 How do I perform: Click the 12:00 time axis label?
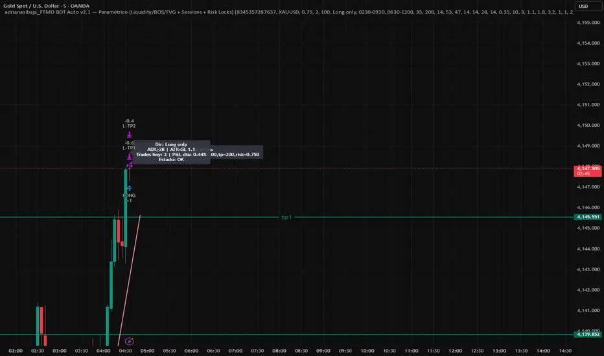click(x=454, y=350)
